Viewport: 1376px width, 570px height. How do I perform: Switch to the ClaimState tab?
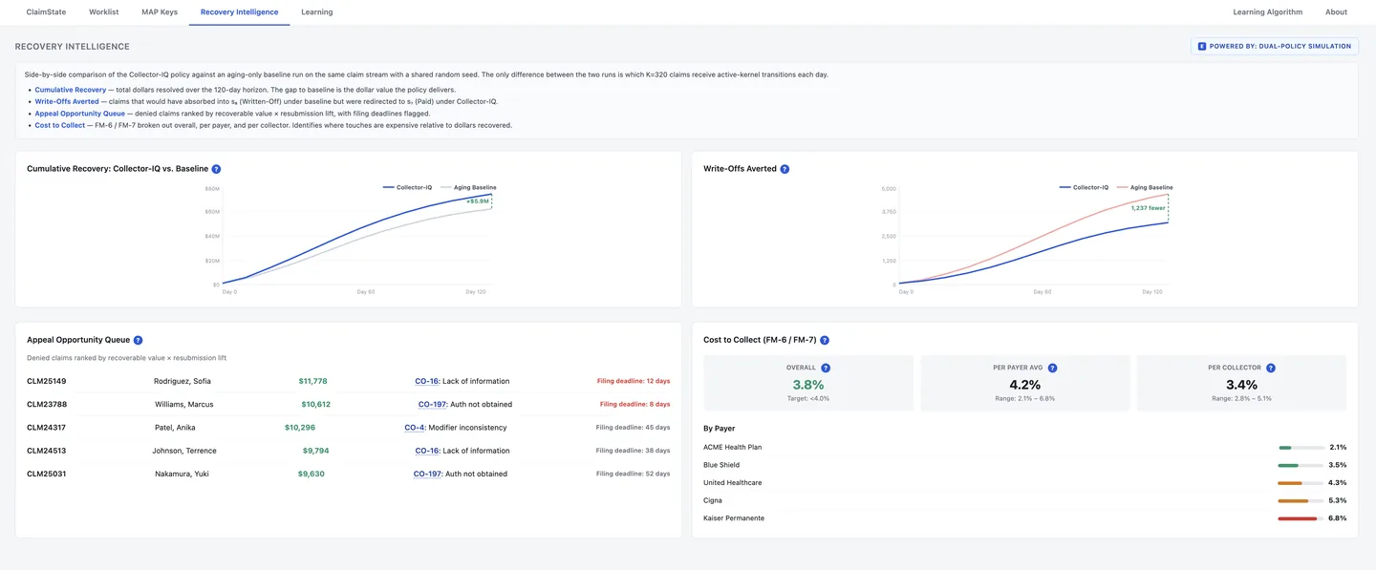tap(46, 12)
